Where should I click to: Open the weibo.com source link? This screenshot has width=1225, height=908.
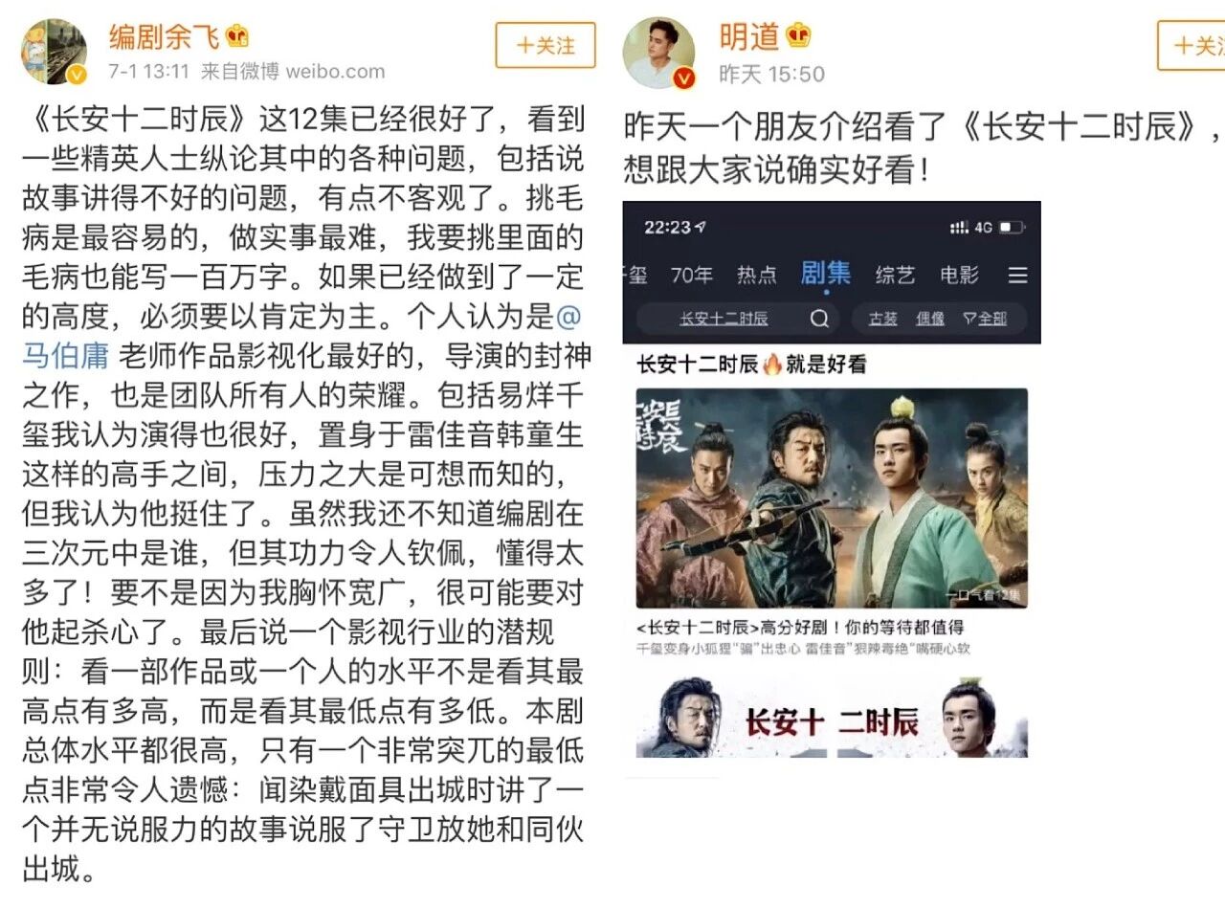[x=336, y=72]
